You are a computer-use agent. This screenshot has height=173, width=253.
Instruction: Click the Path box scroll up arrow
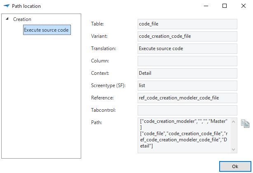(x=234, y=121)
